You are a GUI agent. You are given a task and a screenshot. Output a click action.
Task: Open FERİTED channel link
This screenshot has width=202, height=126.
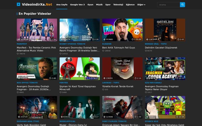pyautogui.click(x=63, y=83)
